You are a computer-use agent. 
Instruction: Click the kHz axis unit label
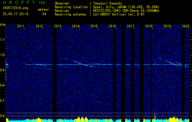point(3,25)
